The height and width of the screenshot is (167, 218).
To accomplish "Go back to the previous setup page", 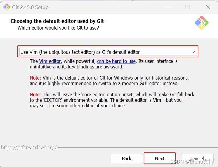I will coord(127,159).
